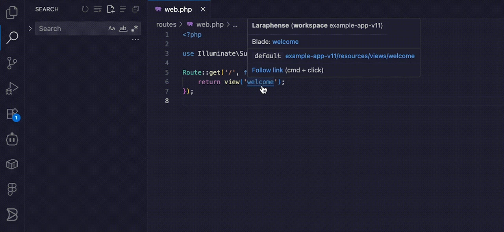Open the Run and Debug view
This screenshot has height=232, width=504.
point(12,88)
